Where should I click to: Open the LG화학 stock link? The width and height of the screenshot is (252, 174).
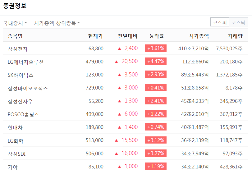point(16,140)
